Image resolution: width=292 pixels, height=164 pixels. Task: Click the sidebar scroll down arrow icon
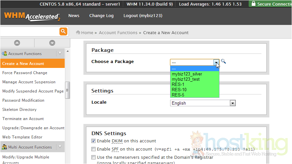[52, 43]
